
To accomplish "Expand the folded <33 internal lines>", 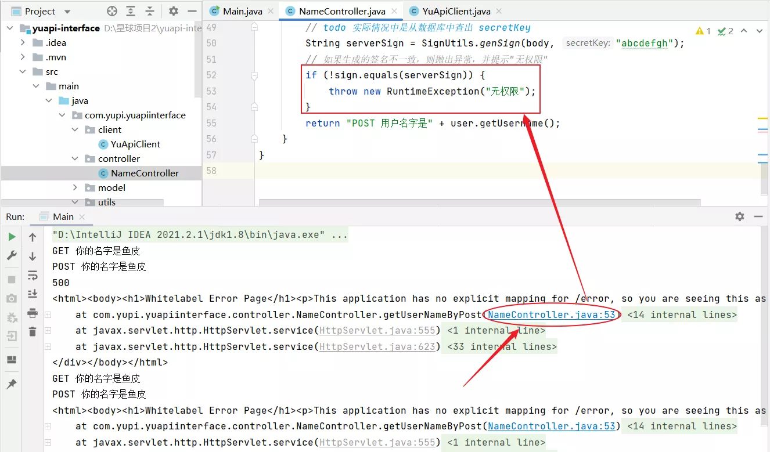I will coord(499,346).
